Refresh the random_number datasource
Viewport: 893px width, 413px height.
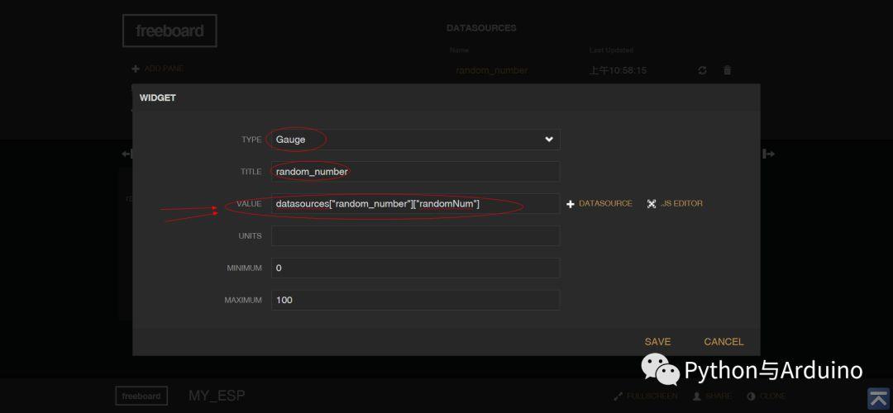[x=702, y=70]
